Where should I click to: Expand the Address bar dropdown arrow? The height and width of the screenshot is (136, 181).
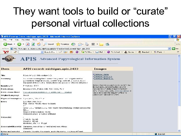(x=169, y=49)
